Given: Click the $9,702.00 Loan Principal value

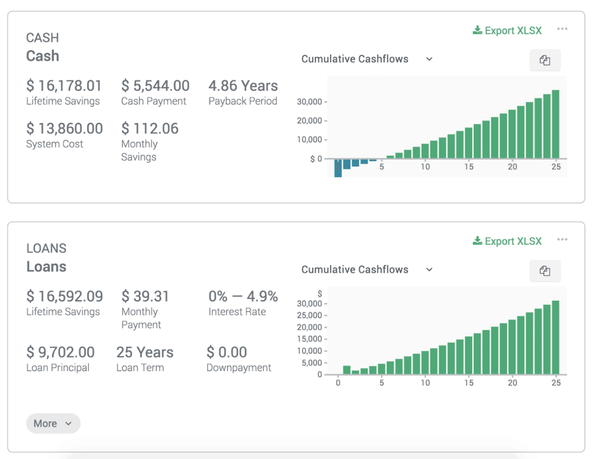Looking at the screenshot, I should [x=60, y=352].
